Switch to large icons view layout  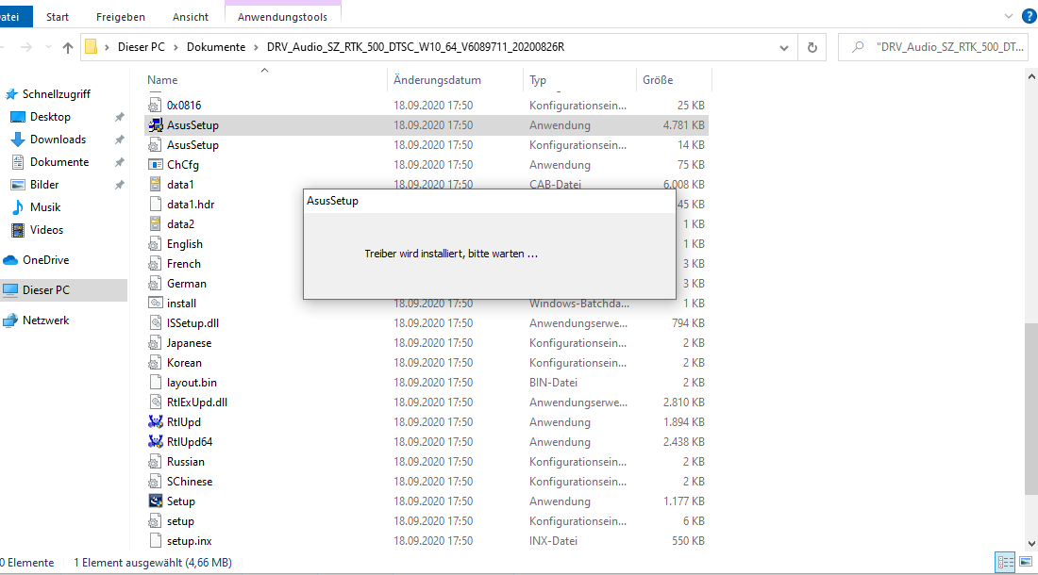(1026, 563)
